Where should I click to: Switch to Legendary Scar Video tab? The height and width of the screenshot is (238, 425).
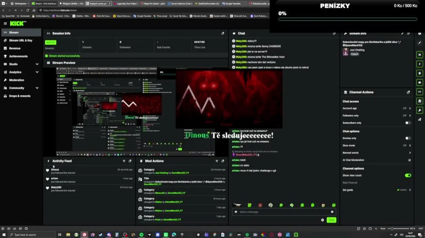(126, 4)
